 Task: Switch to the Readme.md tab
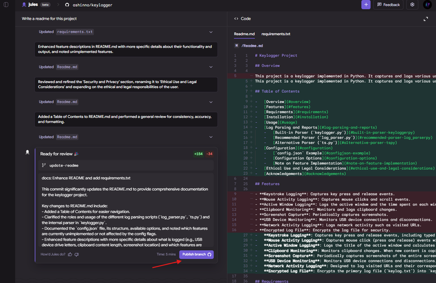coord(244,34)
